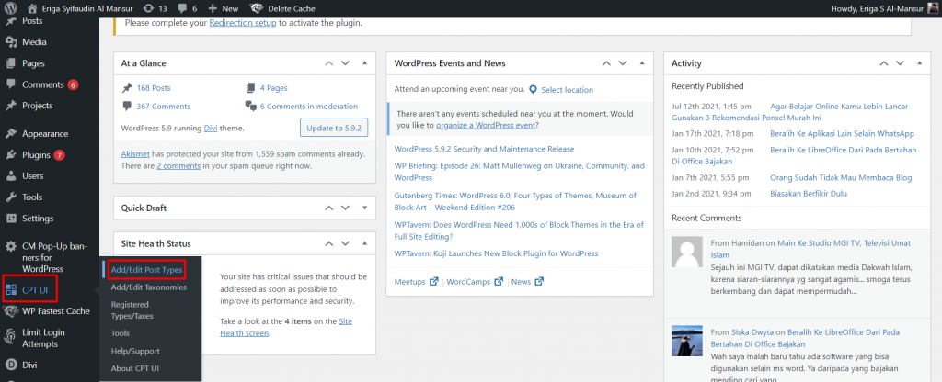The width and height of the screenshot is (942, 382).
Task: Click the Select location pin
Action: coord(533,89)
